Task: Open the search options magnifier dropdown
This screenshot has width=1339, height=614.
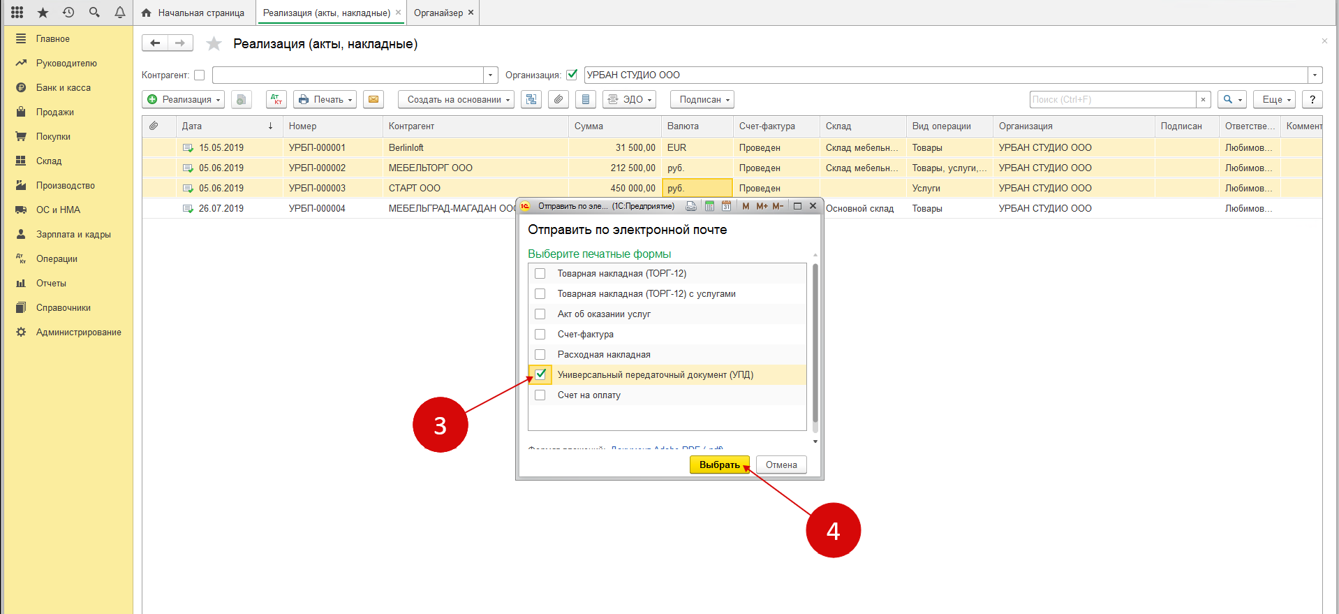Action: coord(1232,99)
